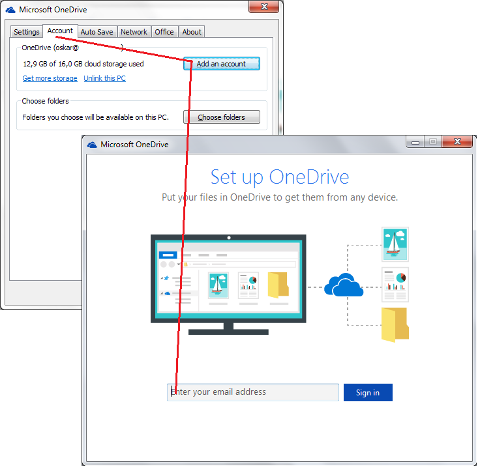Open the About tab
The width and height of the screenshot is (480, 469).
point(192,32)
